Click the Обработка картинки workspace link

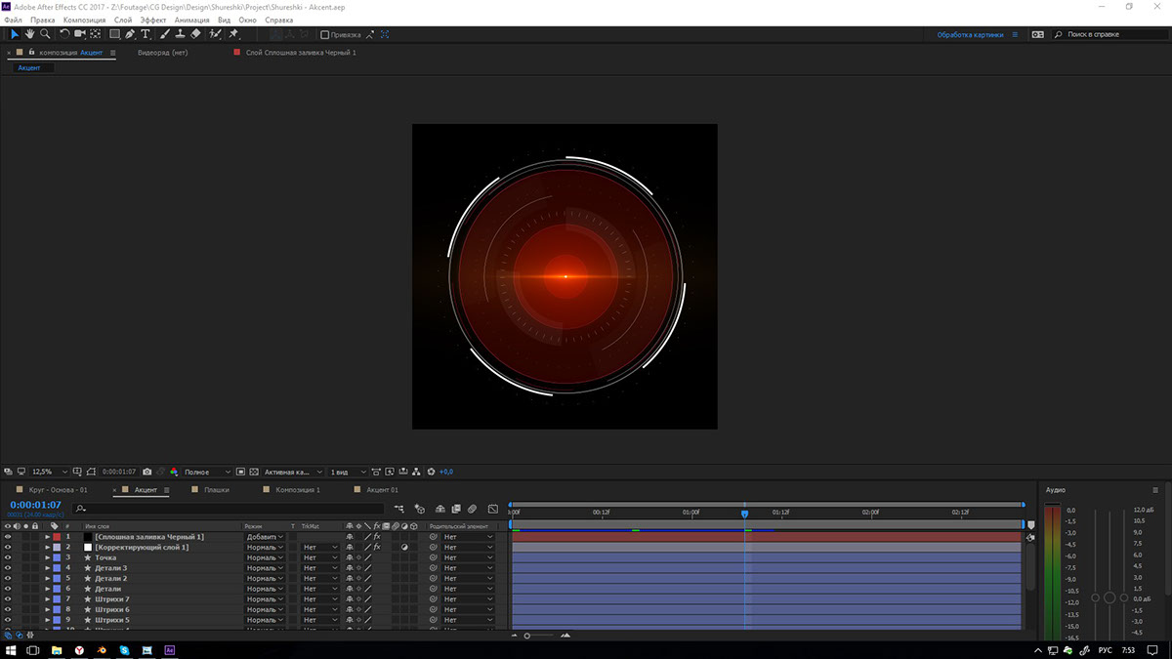971,34
